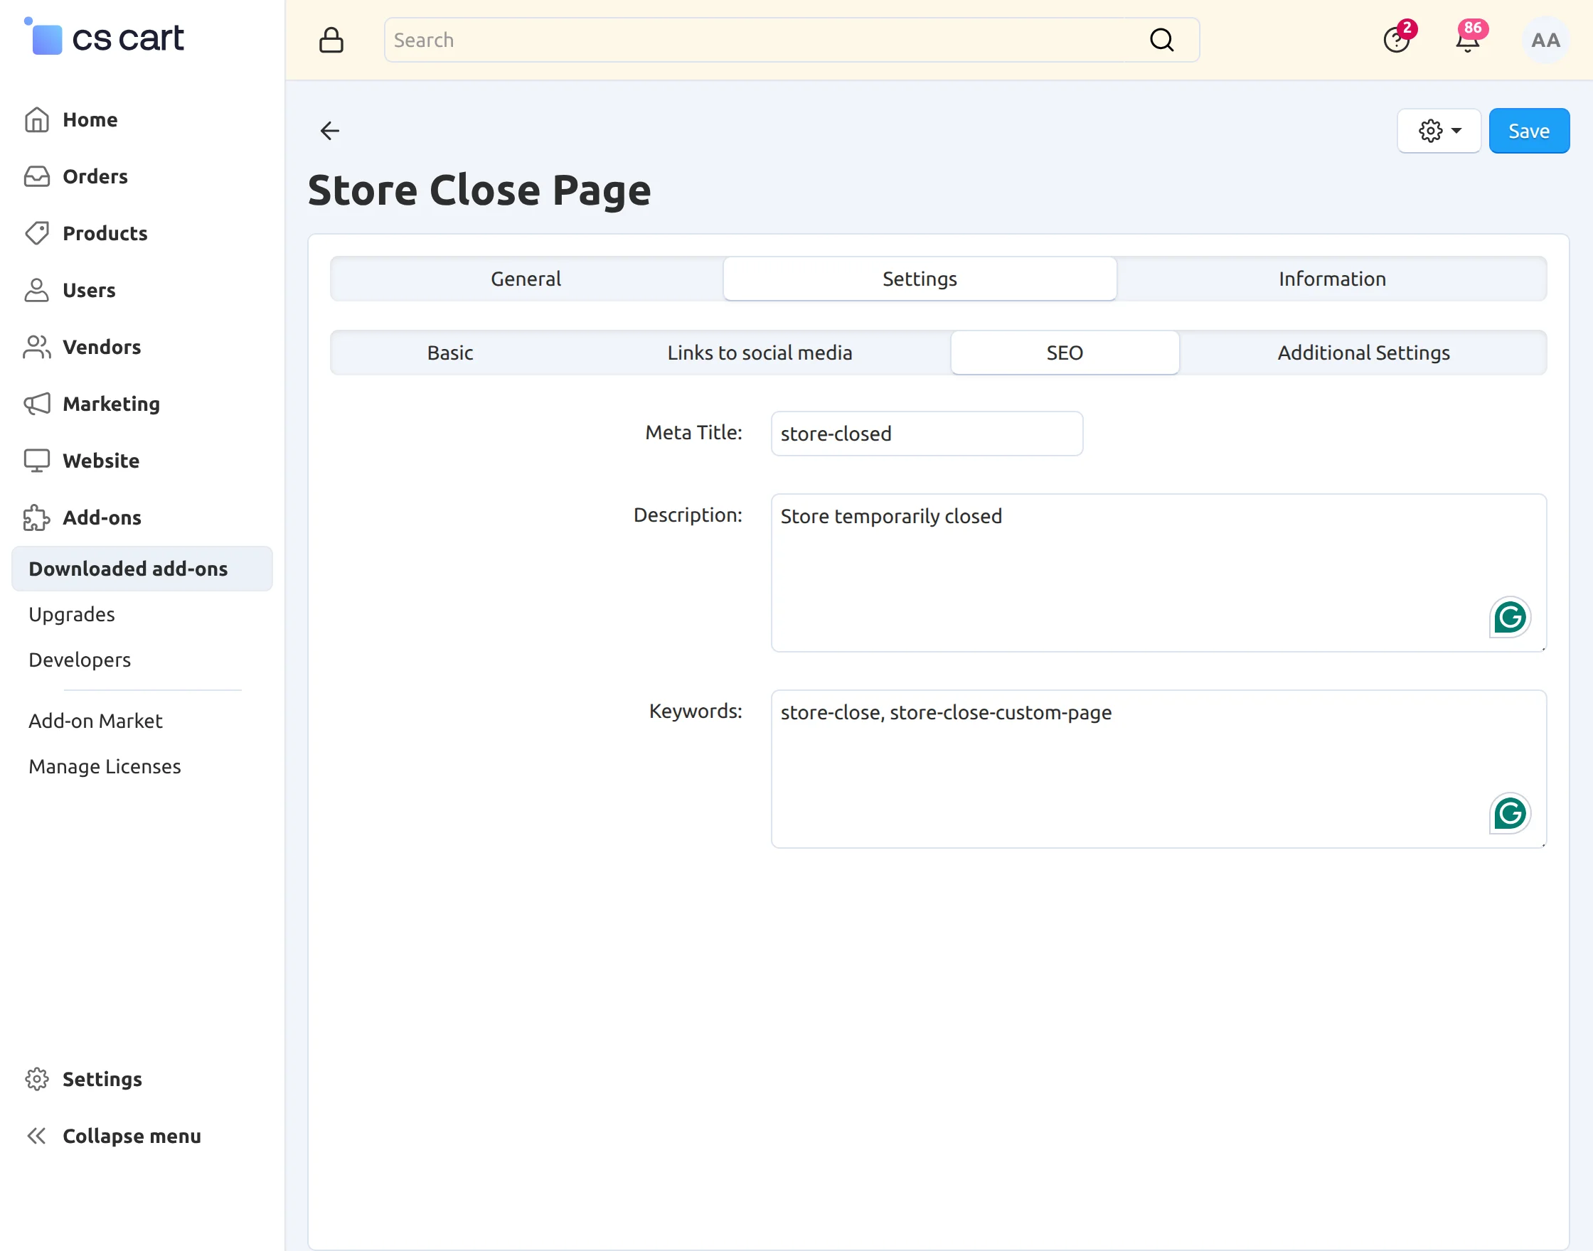The image size is (1593, 1251).
Task: Open the help icon with badge 2
Action: (1398, 38)
